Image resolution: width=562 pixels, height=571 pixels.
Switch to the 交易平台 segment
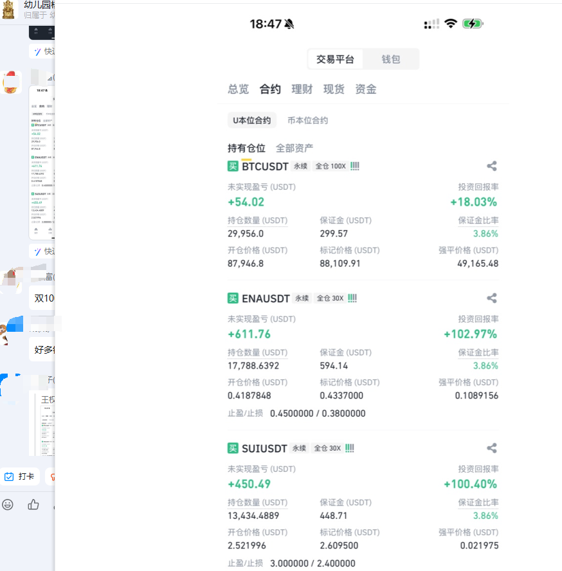(x=335, y=59)
